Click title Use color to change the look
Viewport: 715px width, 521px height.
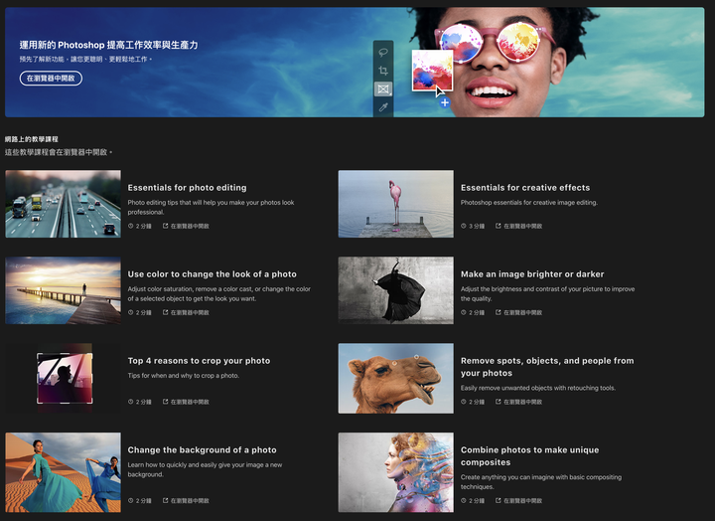tap(213, 274)
